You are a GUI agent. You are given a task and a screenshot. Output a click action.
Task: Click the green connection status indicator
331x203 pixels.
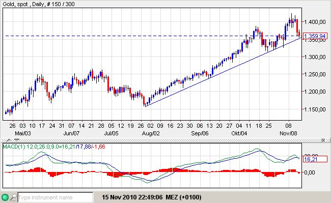(5, 197)
